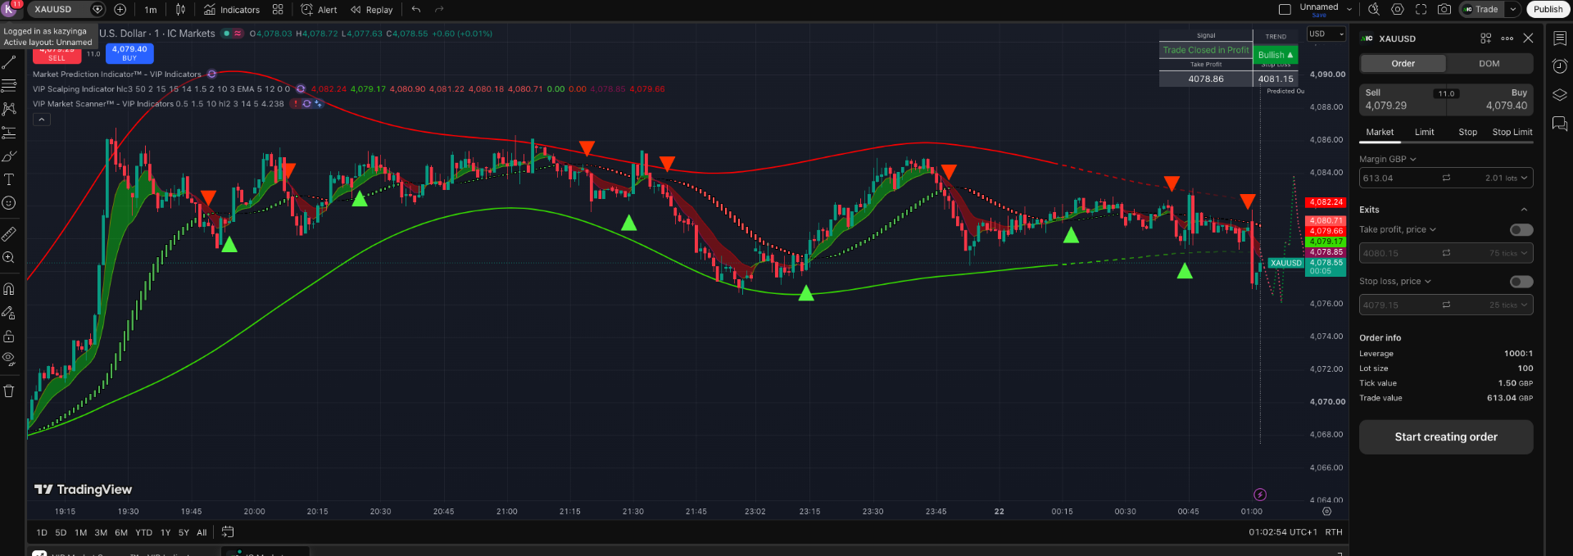Start bar Replay mode
Viewport: 1573px width, 556px height.
372,10
